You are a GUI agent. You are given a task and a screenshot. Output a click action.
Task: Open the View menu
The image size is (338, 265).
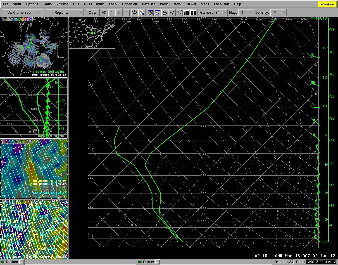coord(17,4)
